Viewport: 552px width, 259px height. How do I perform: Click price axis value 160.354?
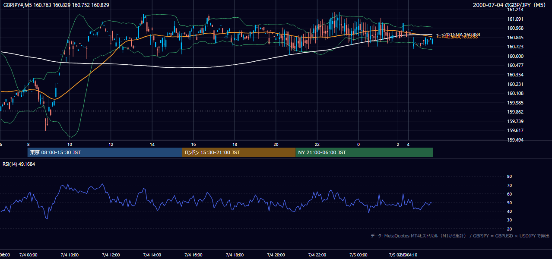tap(515, 75)
